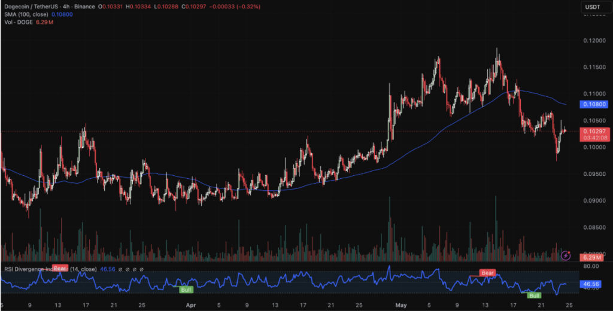
Task: Click the SMA (100, close) indicator legend
Action: coord(26,14)
